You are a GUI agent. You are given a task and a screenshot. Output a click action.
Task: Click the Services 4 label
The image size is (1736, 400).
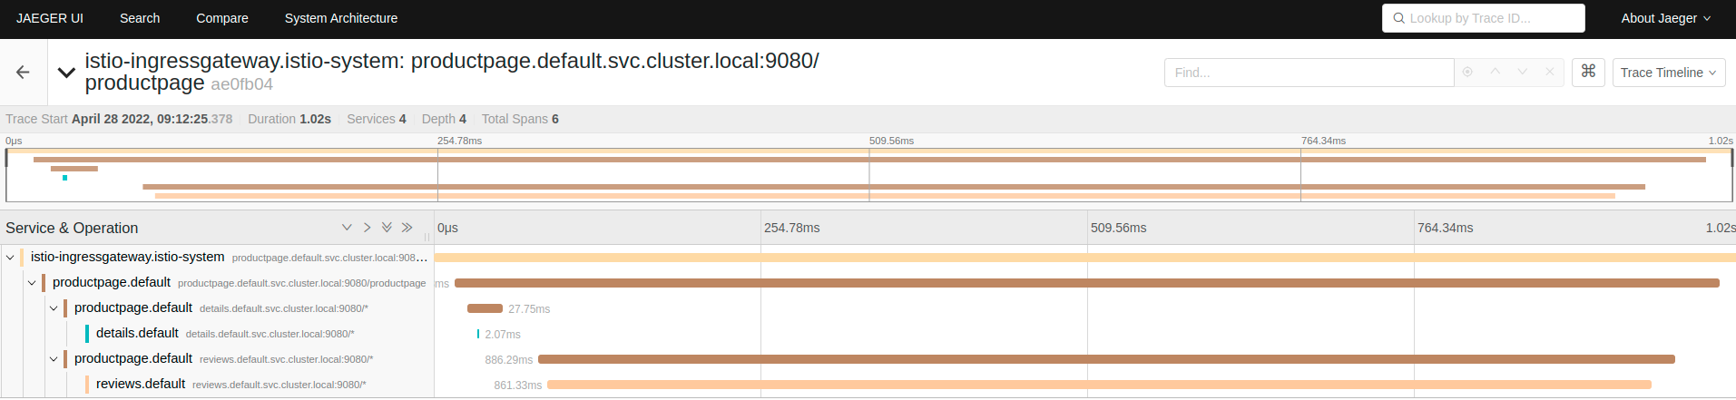(377, 119)
